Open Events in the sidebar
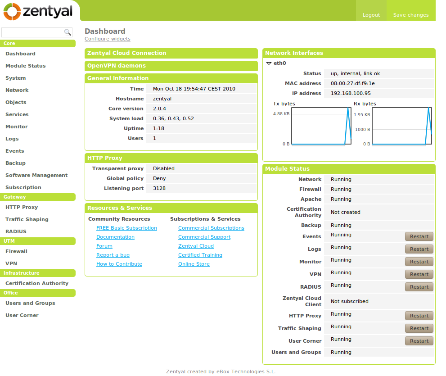 click(x=15, y=151)
